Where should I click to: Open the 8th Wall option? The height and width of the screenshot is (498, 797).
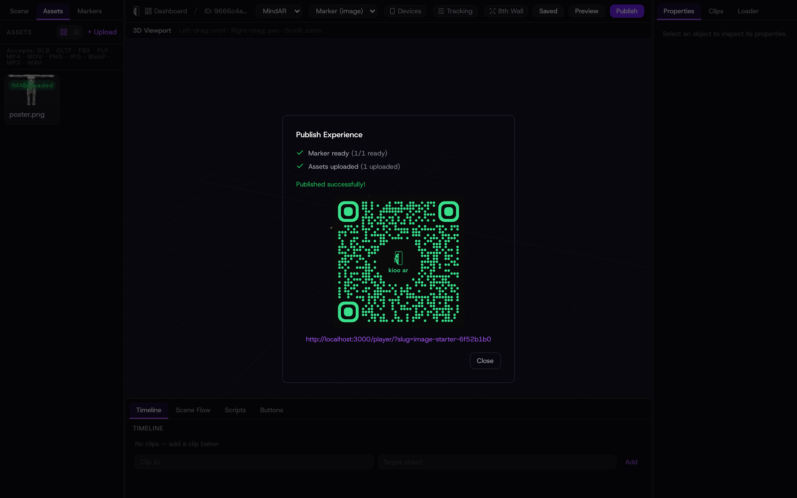coord(506,11)
